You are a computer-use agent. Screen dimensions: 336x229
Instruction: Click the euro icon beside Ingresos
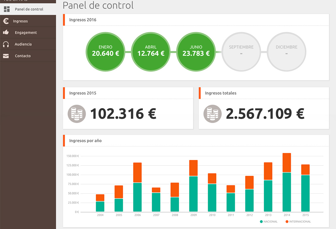(x=6, y=21)
